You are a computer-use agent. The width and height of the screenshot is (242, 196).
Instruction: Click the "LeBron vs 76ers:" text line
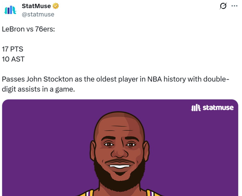[28, 29]
